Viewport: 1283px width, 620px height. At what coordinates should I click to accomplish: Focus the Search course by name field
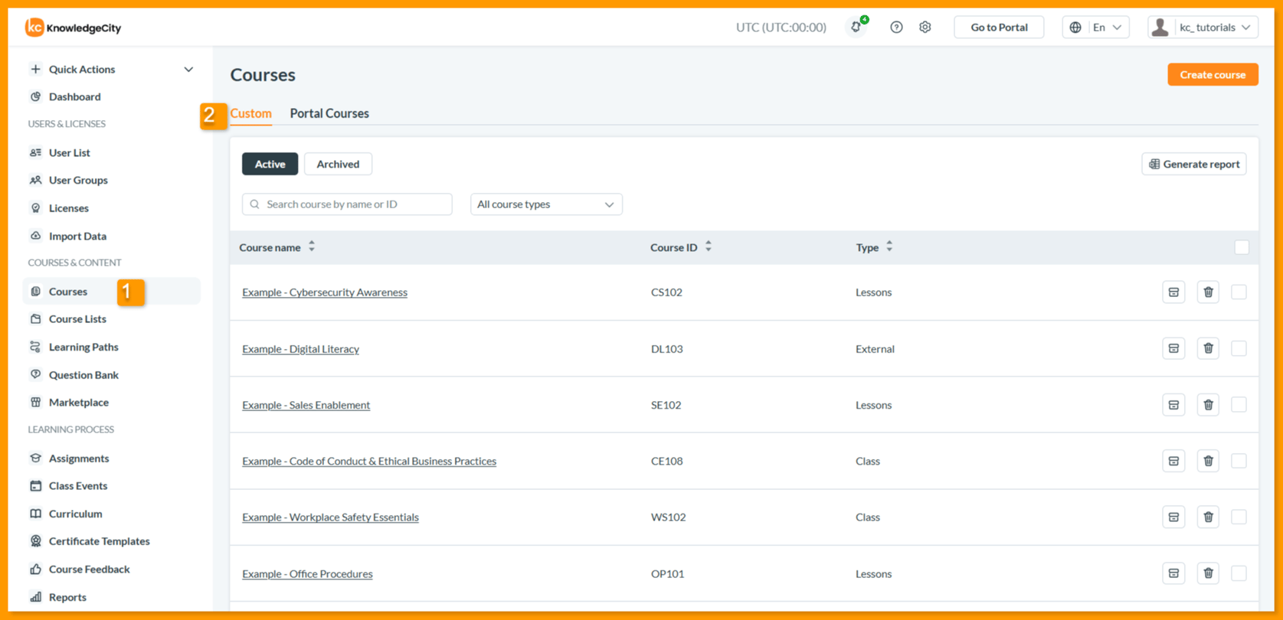coord(347,204)
